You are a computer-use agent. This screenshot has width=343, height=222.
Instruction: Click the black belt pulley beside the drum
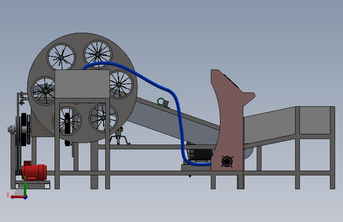[24, 129]
